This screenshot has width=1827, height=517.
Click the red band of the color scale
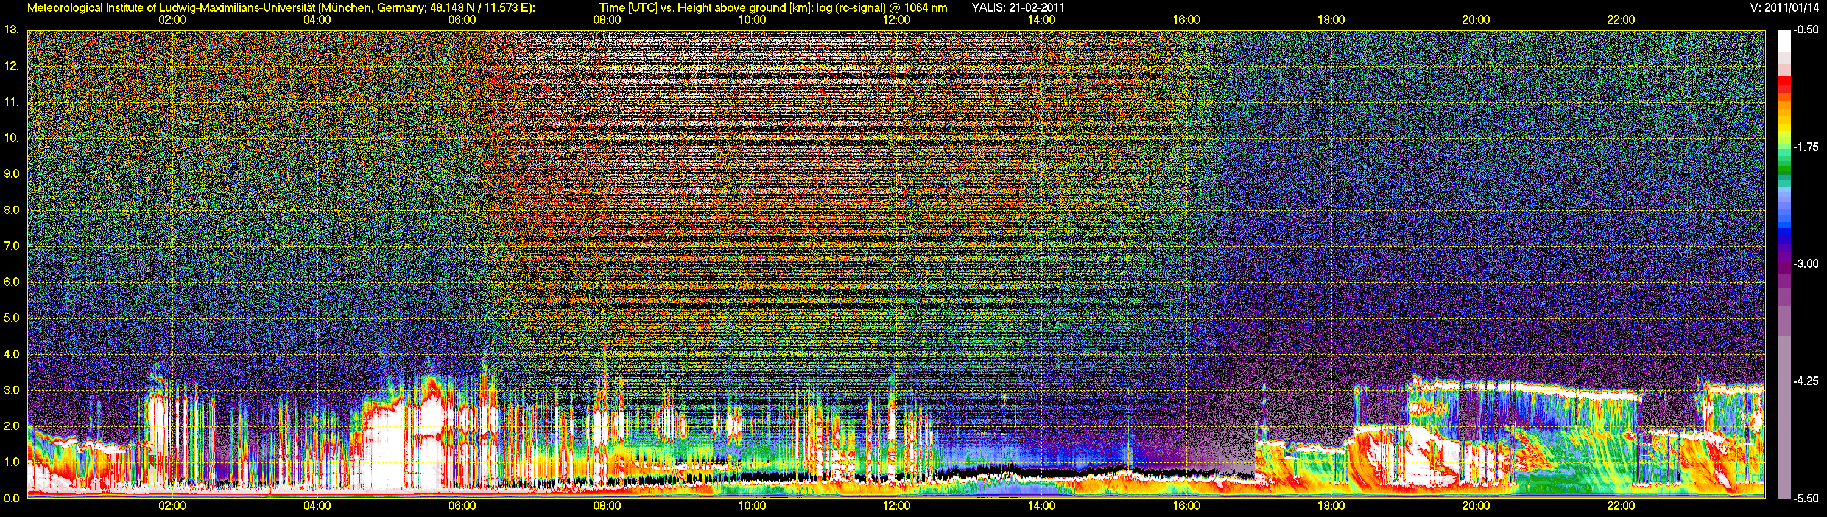click(x=1784, y=82)
